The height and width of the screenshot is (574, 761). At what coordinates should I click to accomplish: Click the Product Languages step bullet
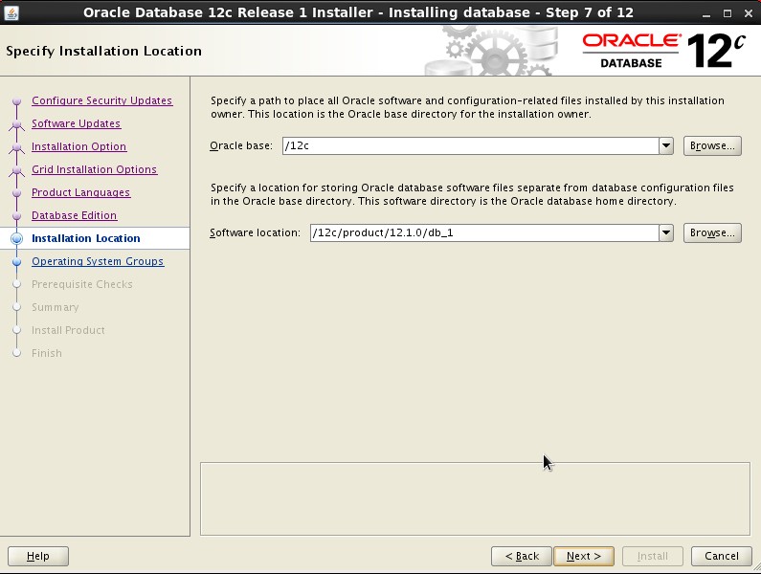17,192
